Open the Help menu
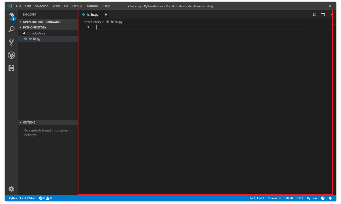 click(x=107, y=6)
